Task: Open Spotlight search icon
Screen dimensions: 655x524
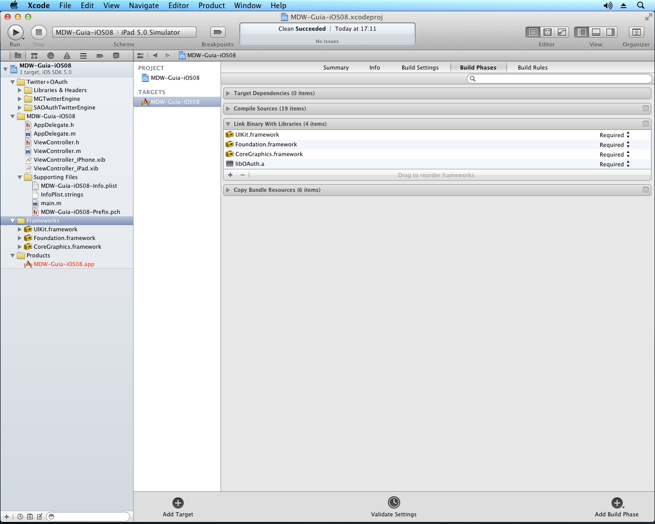Action: click(641, 6)
